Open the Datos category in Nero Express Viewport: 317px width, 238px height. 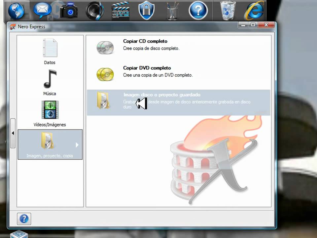[x=50, y=52]
